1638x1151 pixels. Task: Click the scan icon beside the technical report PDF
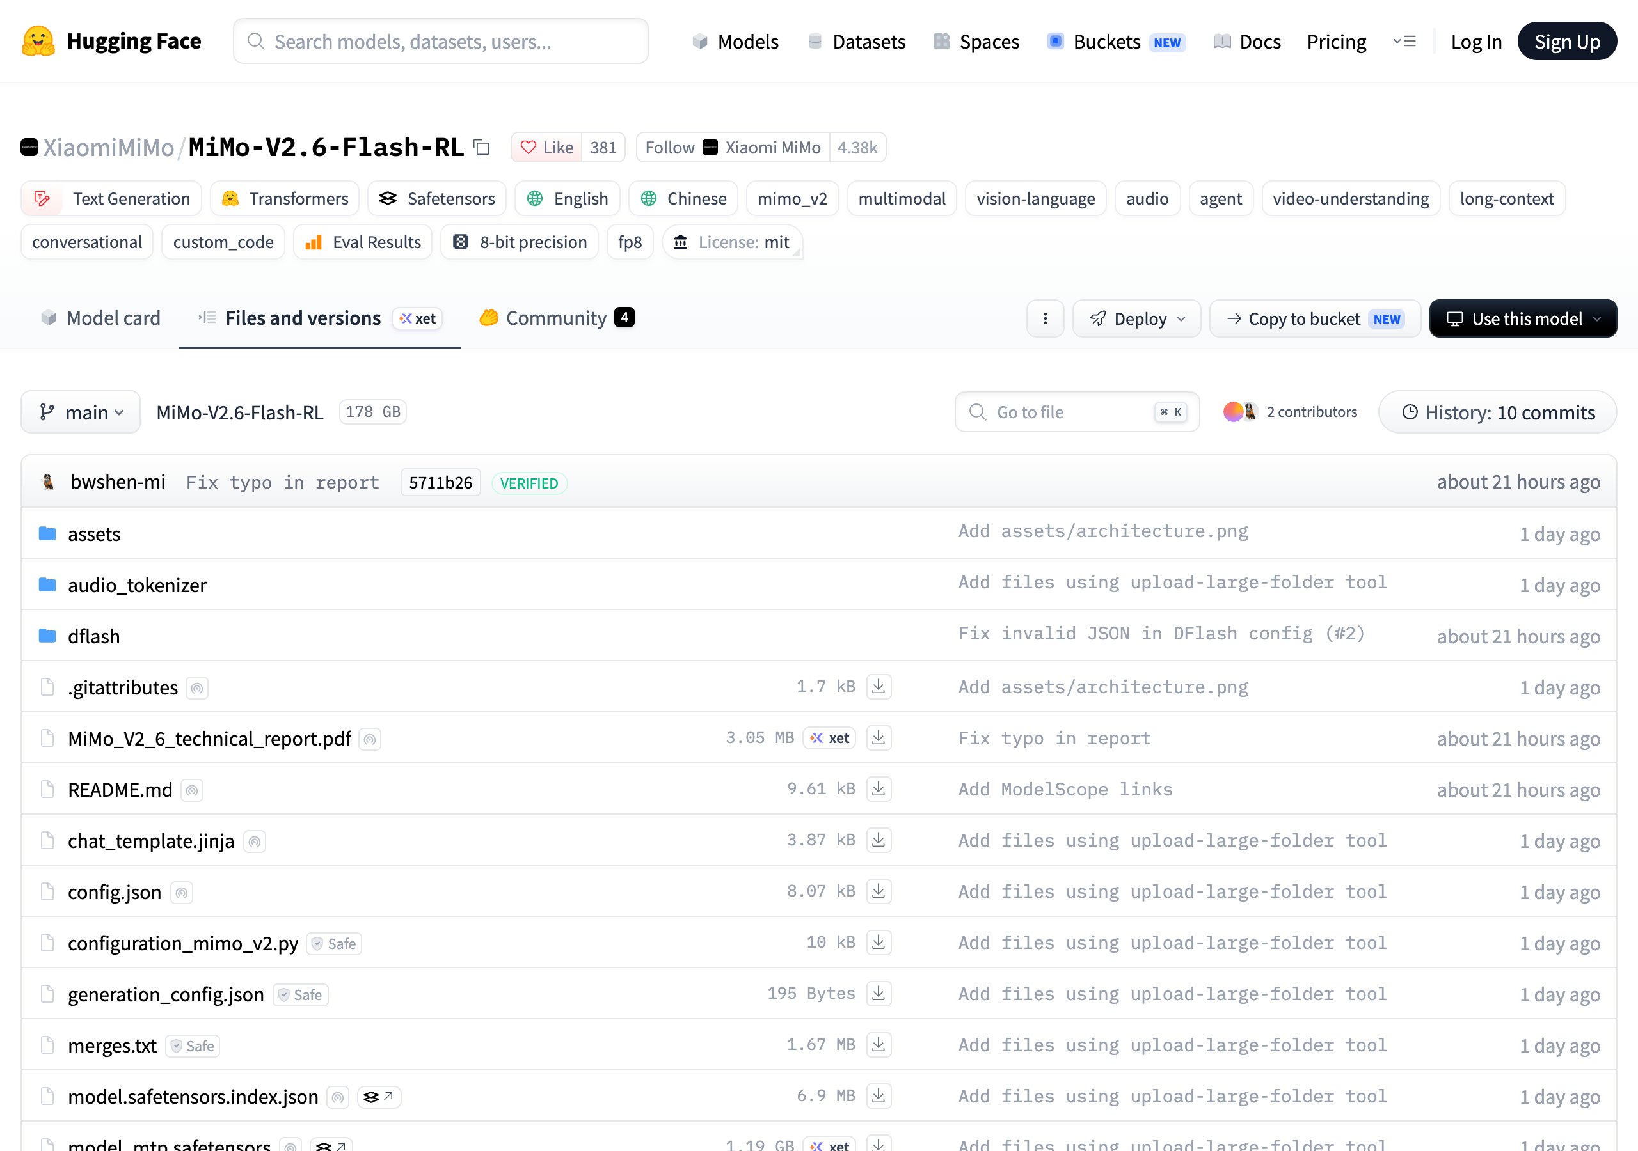(370, 740)
